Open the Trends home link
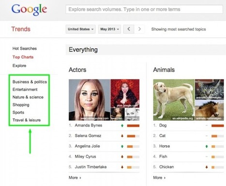The height and width of the screenshot is (186, 226). (21, 29)
